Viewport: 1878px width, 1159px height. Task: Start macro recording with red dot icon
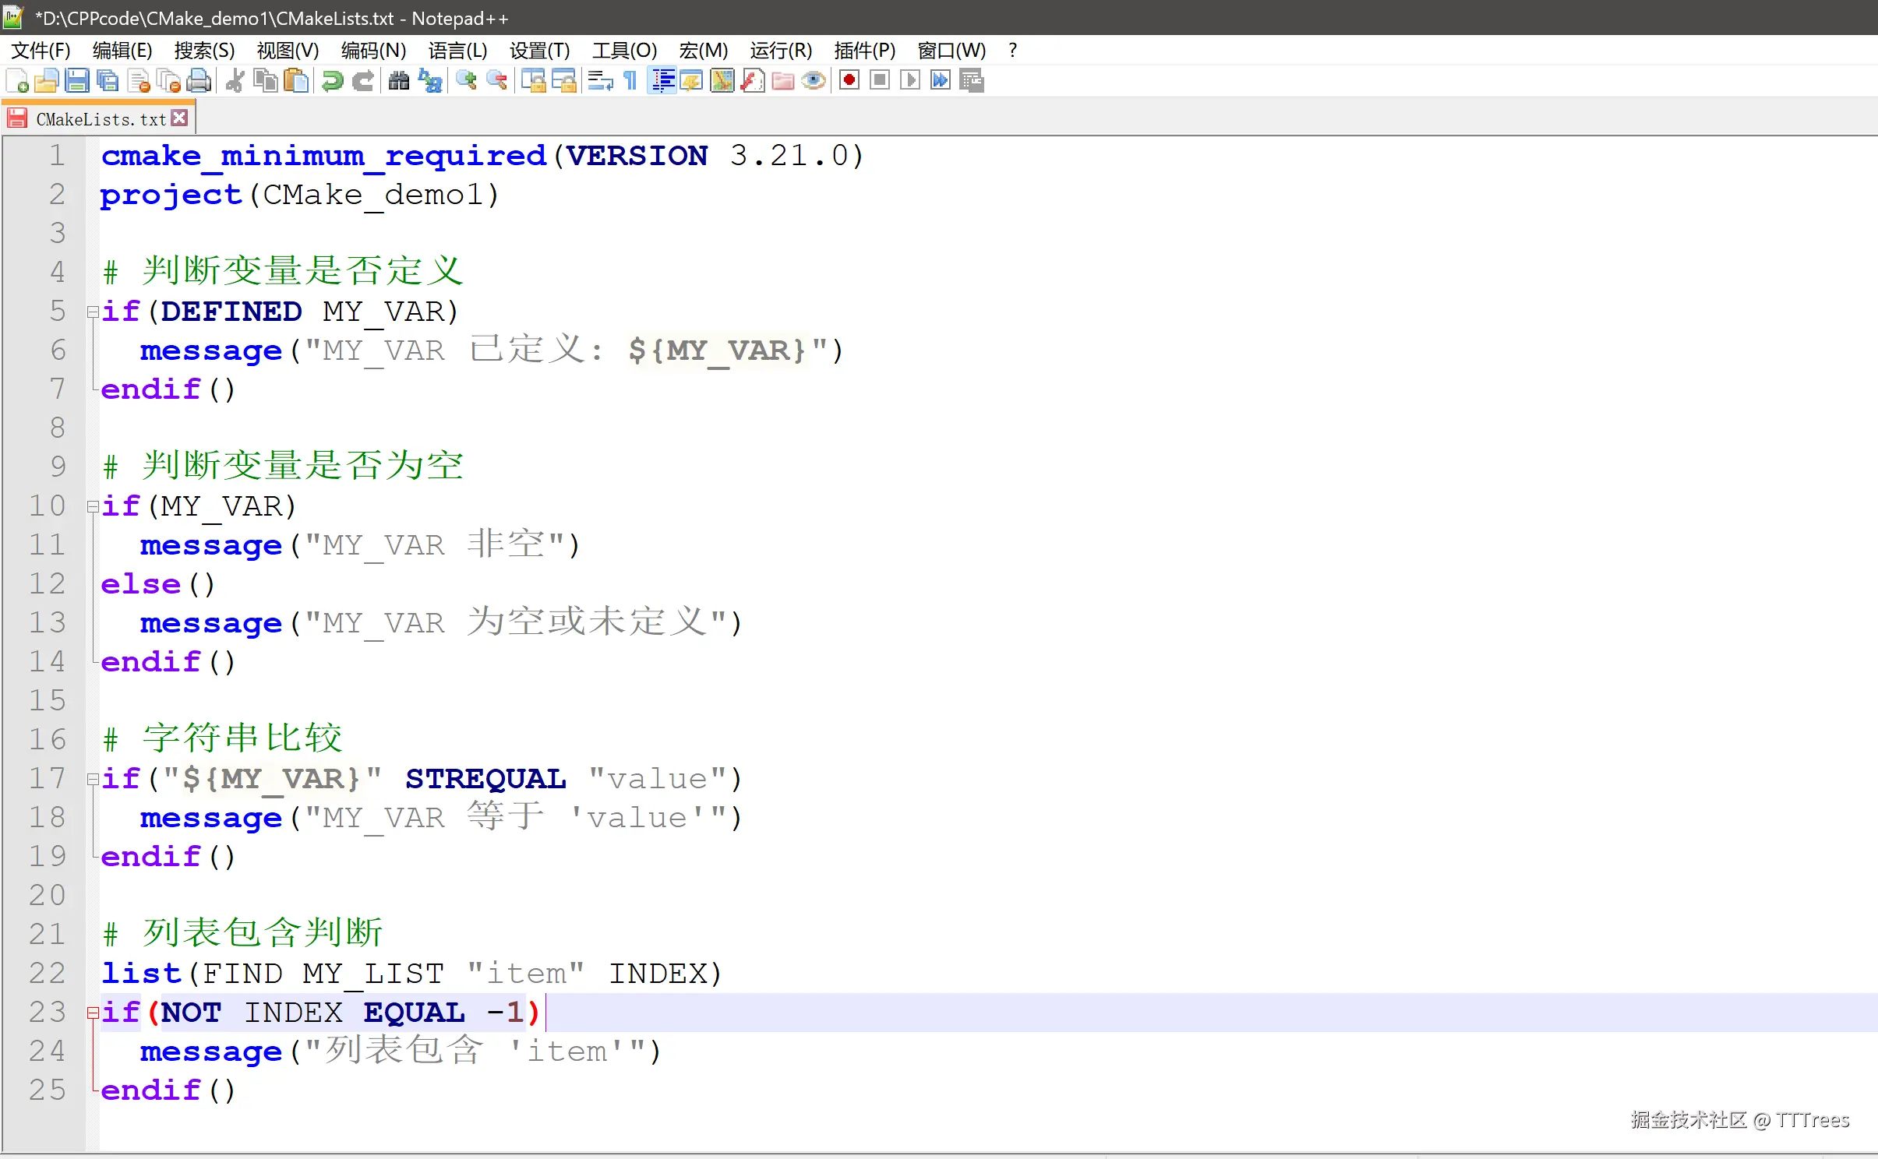coord(849,80)
